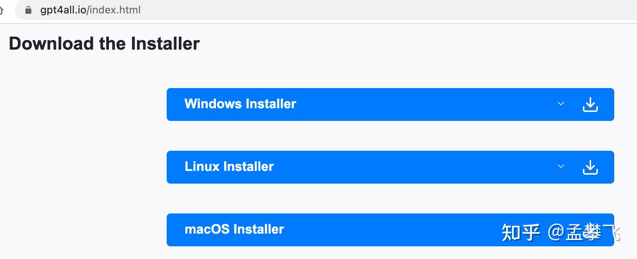Image resolution: width=637 pixels, height=259 pixels.
Task: Click the Windows Installer label text
Action: 240,104
